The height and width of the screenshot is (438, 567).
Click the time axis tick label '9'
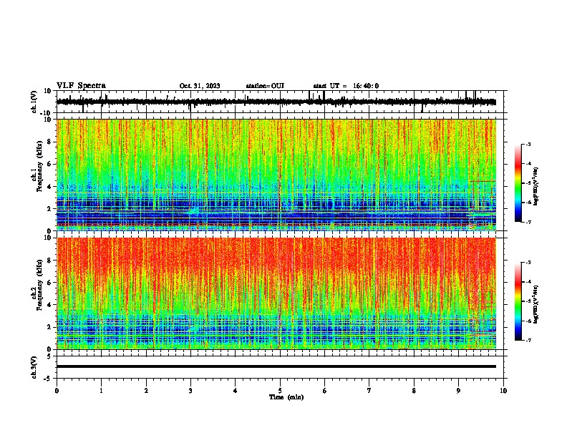[x=458, y=391]
